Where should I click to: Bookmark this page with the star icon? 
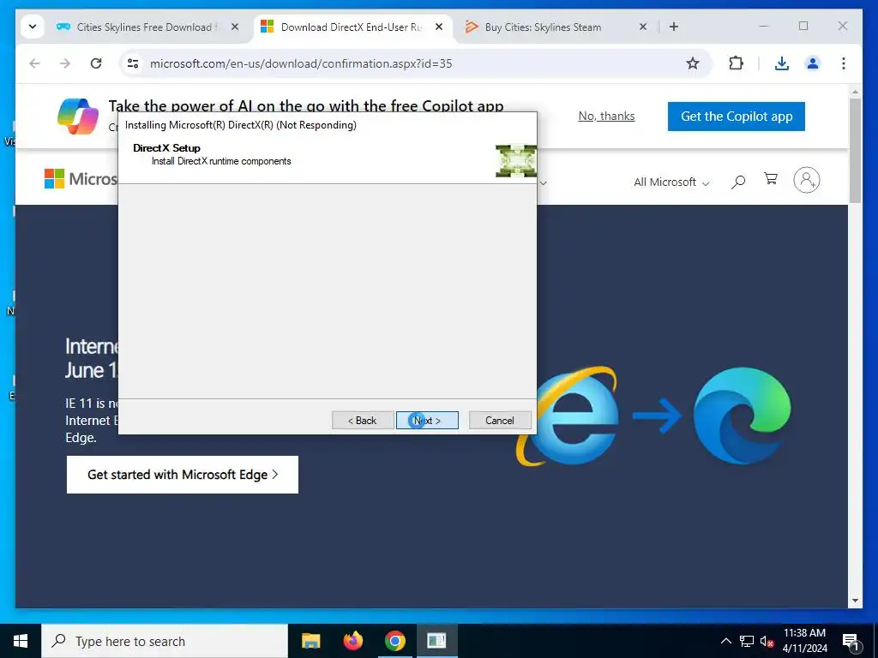click(693, 63)
